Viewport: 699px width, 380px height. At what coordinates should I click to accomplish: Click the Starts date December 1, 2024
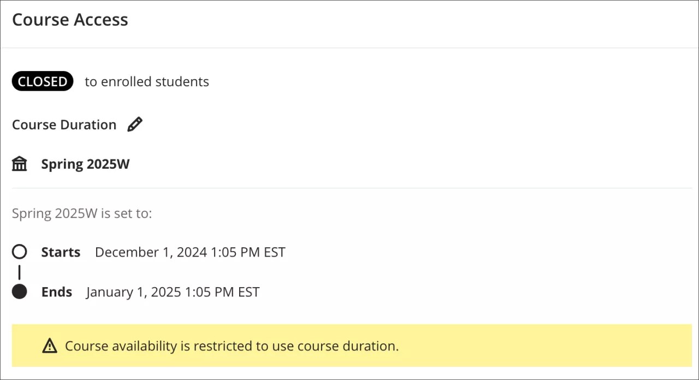click(190, 252)
